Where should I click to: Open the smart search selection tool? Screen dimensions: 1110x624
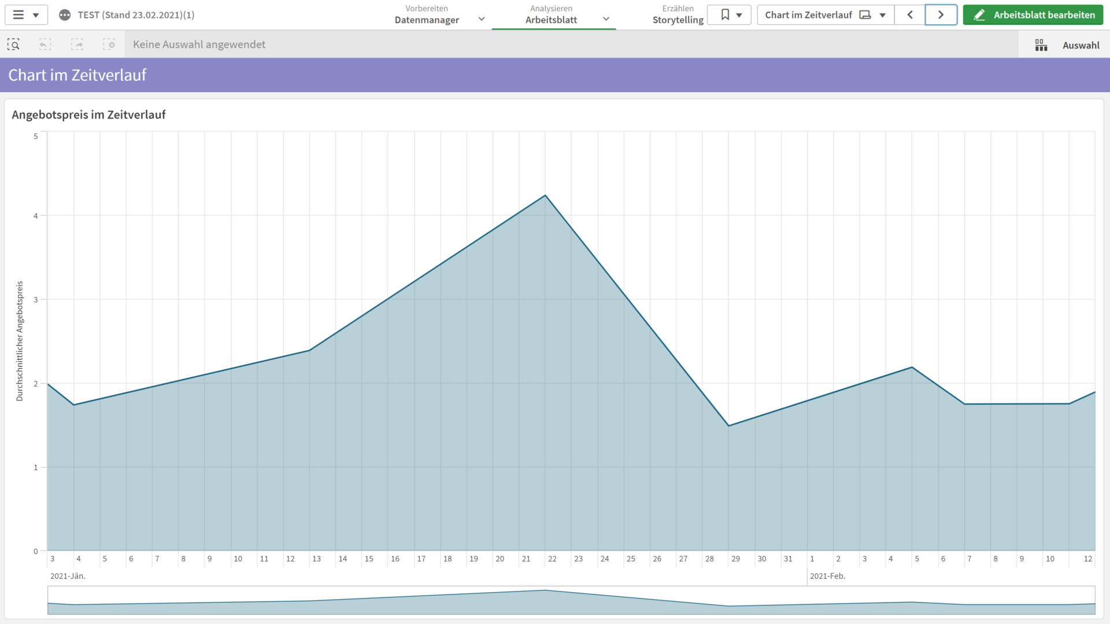13,44
